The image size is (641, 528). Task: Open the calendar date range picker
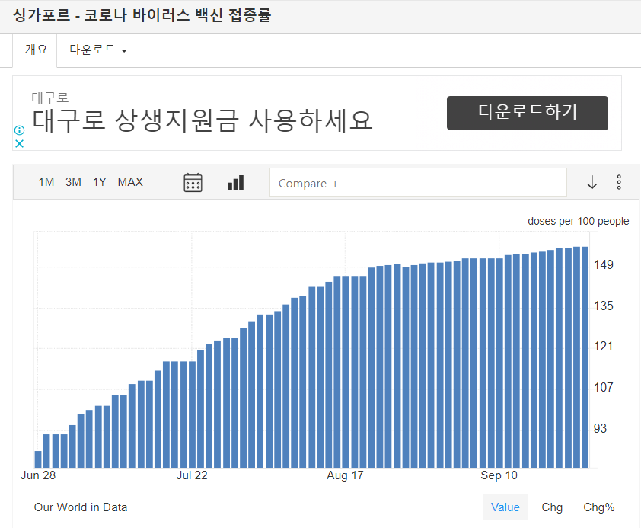click(x=193, y=182)
